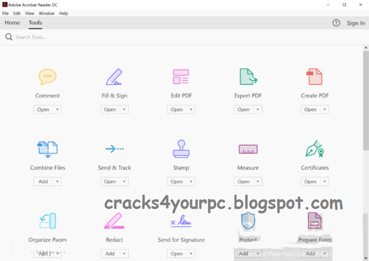This screenshot has height=261, width=369.
Task: Select the Certificates pen nib icon
Action: (315, 149)
